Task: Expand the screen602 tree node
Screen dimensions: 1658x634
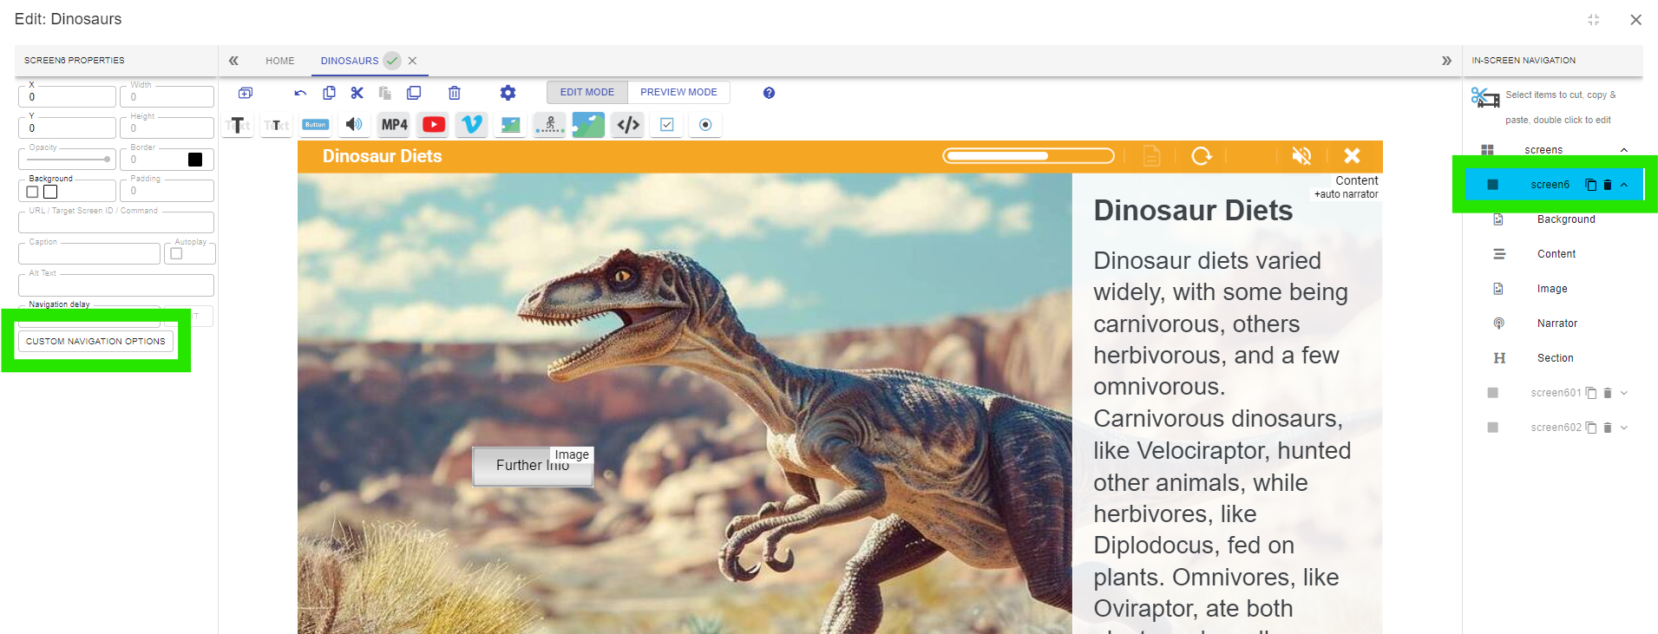Action: (1624, 428)
